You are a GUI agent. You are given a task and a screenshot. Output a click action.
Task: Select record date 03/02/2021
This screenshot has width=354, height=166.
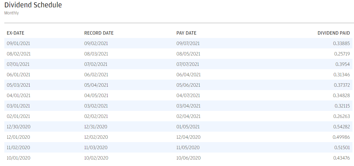96,106
